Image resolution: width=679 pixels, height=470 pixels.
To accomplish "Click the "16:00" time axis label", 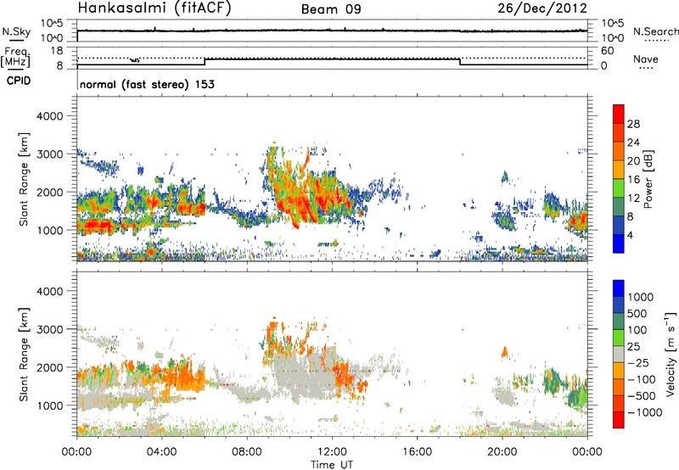I will (417, 452).
